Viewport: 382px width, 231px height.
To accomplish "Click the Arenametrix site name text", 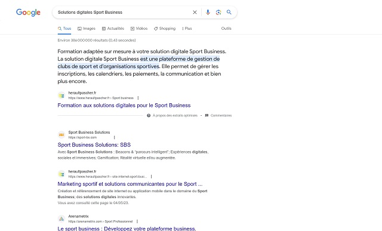I will coord(78,217).
